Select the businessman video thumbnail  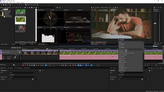[20, 27]
